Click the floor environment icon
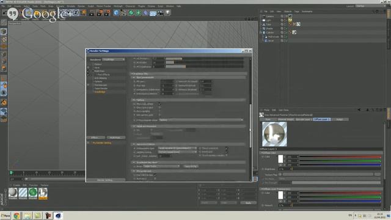391x220 pixels. coord(153,13)
